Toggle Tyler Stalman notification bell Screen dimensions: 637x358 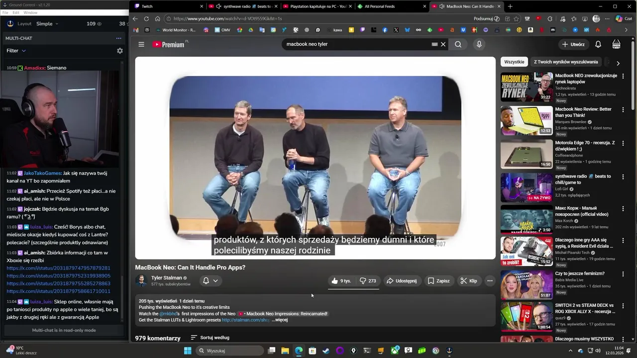(x=206, y=281)
